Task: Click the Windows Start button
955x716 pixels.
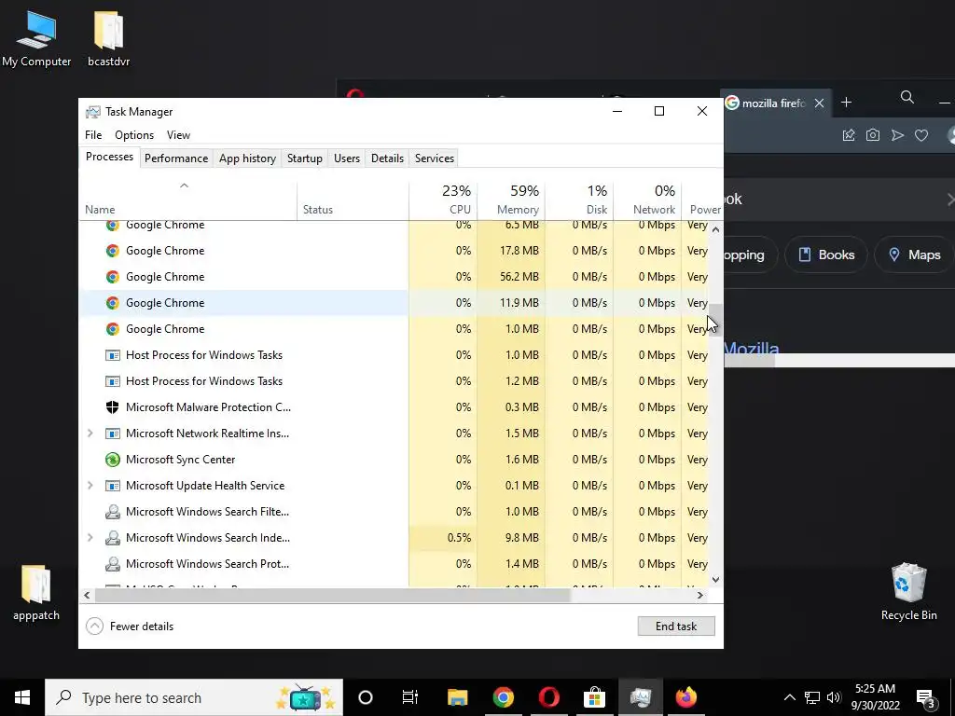Action: [22, 697]
